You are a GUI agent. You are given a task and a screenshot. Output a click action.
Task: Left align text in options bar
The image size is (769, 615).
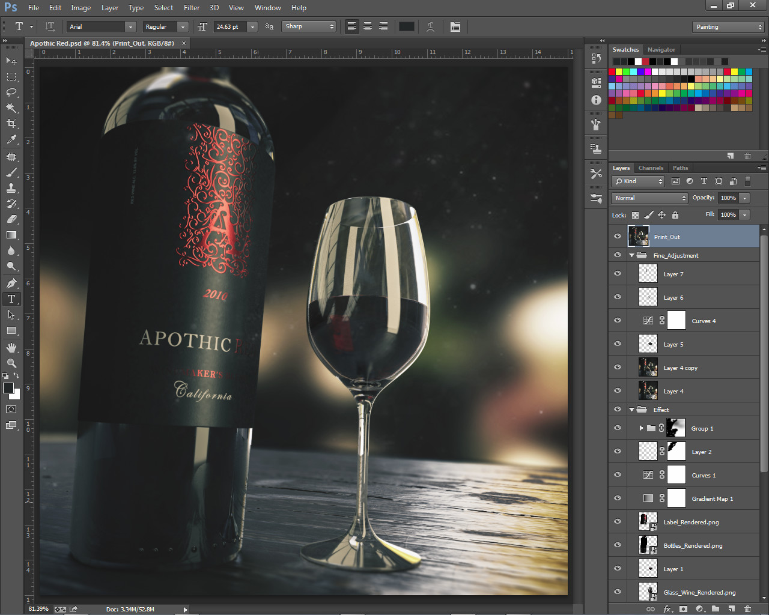coord(352,26)
